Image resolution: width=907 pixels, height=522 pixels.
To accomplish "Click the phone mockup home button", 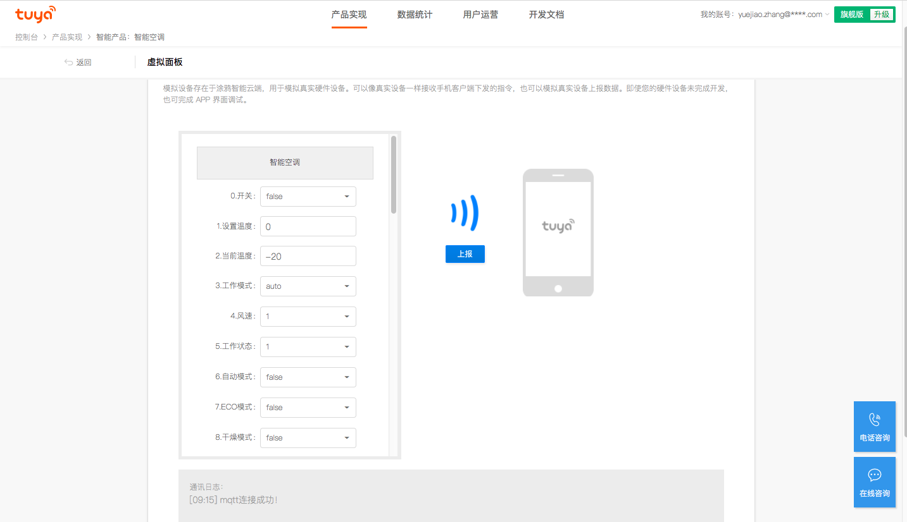I will [x=558, y=289].
